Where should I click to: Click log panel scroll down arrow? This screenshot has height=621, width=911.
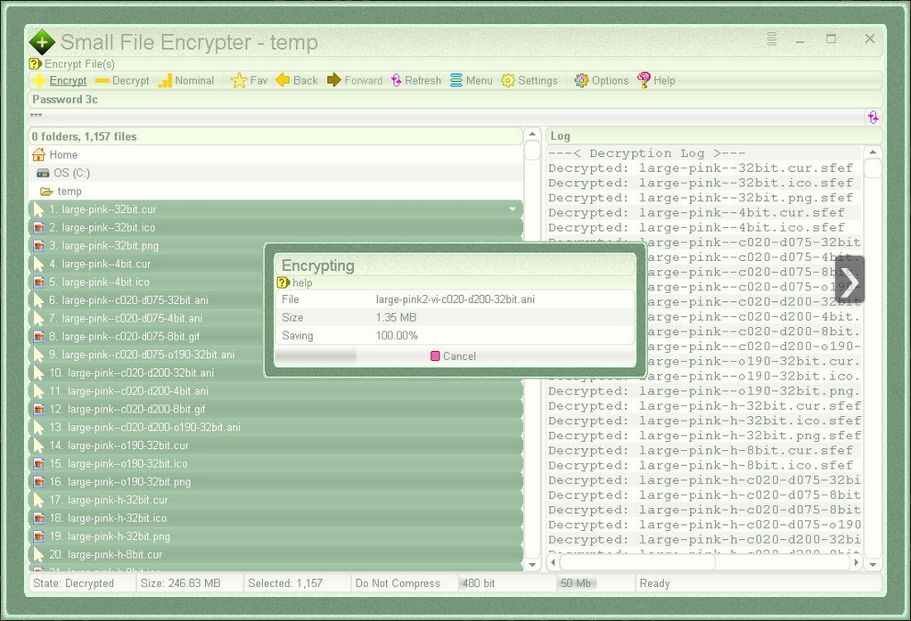tap(872, 564)
